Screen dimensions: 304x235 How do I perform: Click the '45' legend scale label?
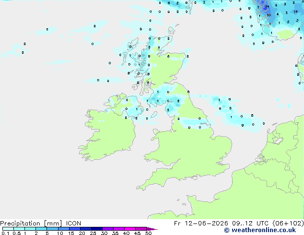[137, 233]
